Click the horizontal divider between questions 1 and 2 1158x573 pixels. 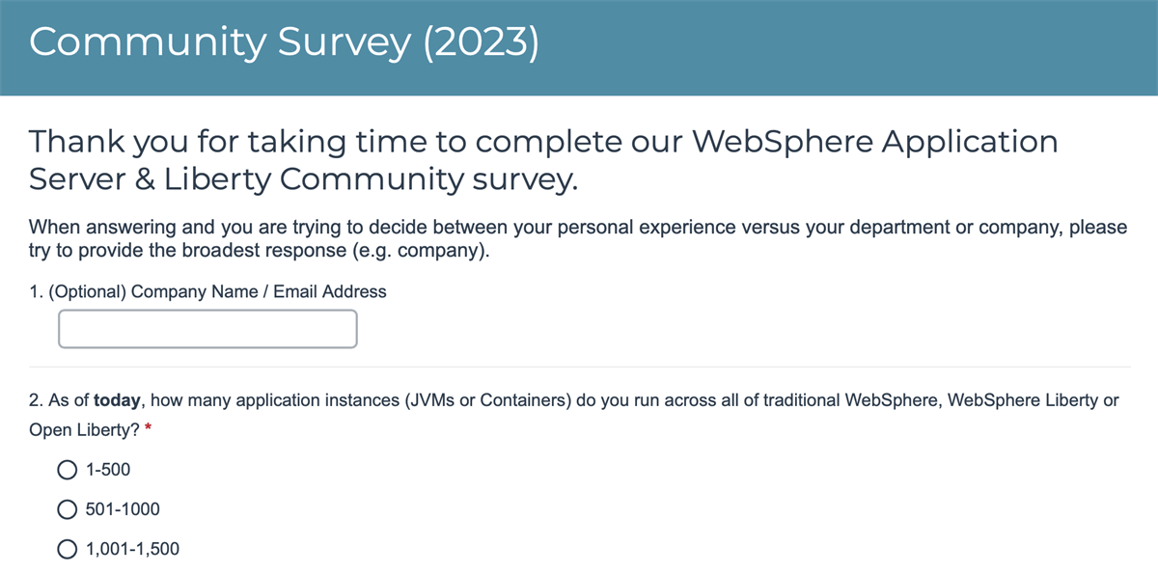[x=579, y=367]
